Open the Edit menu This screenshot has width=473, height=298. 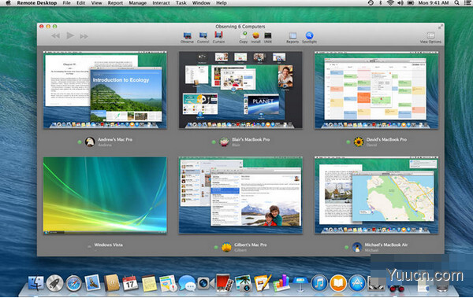80,3
